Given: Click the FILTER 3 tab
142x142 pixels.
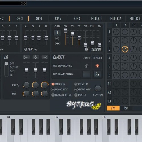Looking at the screenshot, I should [135, 18].
